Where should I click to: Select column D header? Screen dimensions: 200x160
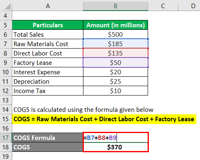(189, 6)
